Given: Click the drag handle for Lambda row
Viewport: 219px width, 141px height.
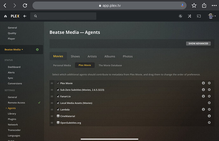Looking at the screenshot, I should point(52,110).
